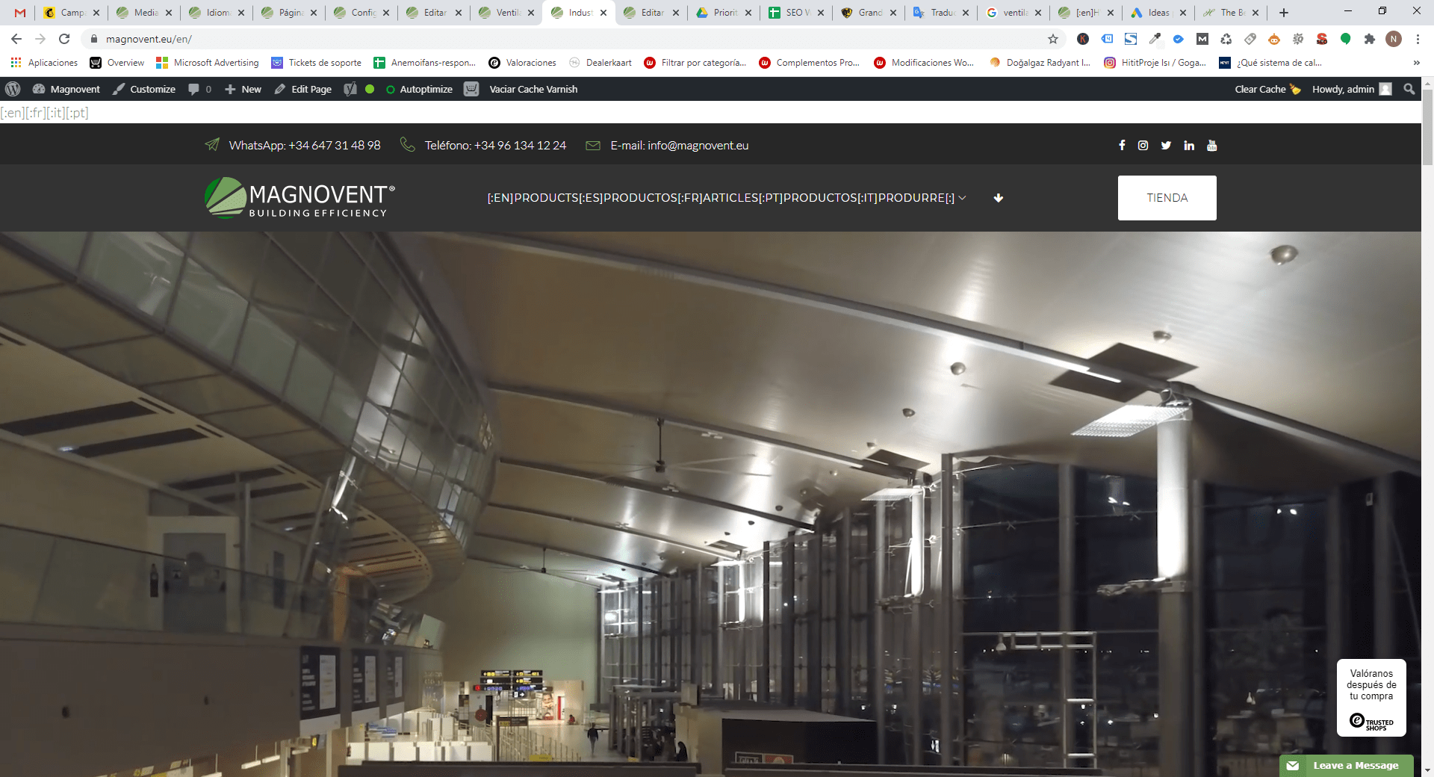Bookmark this page with the star icon
Screen dimensions: 1434x777
(x=1053, y=39)
